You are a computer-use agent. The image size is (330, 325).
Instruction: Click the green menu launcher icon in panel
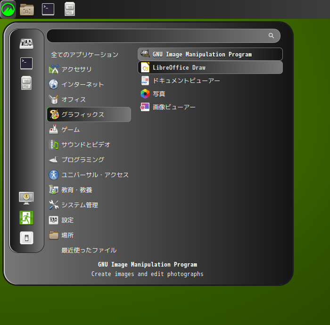8,9
